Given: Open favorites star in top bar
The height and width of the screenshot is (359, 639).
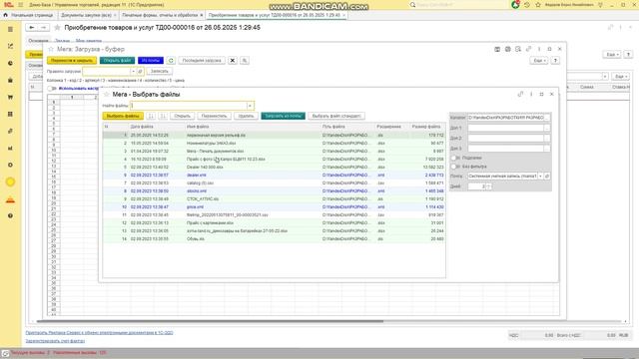Looking at the screenshot, I should click(538, 5).
